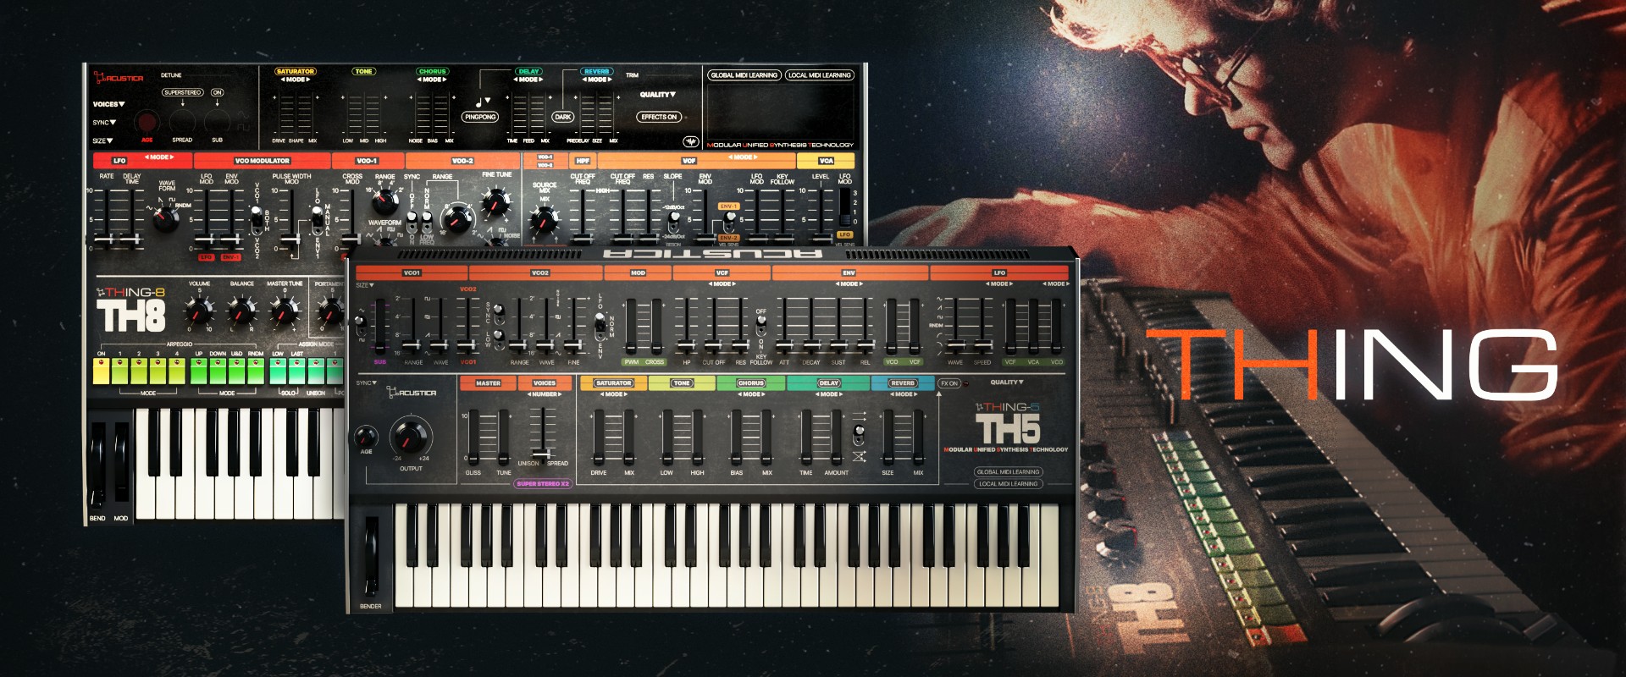The height and width of the screenshot is (677, 1626).
Task: Open the QUALITY dropdown on TH8
Action: (x=658, y=95)
